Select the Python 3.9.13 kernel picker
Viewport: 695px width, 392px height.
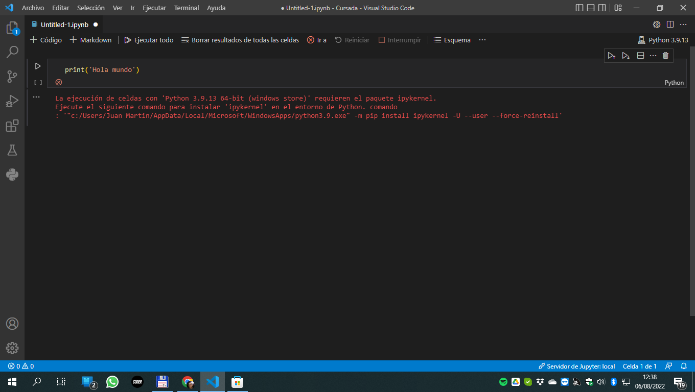click(x=663, y=40)
